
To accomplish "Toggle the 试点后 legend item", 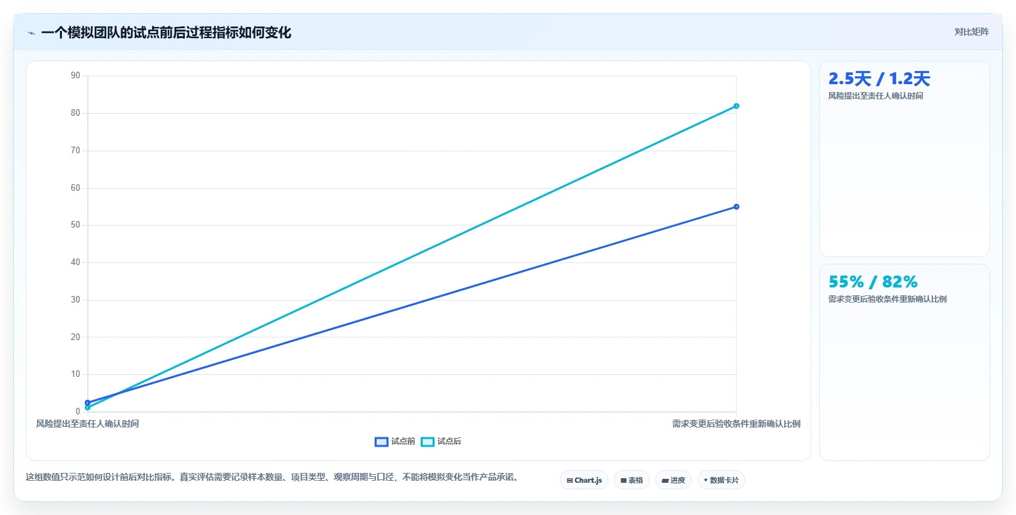I will 441,442.
